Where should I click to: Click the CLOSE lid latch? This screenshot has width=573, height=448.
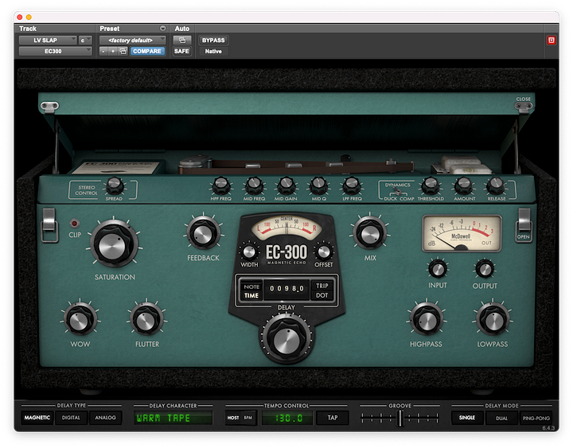(524, 103)
